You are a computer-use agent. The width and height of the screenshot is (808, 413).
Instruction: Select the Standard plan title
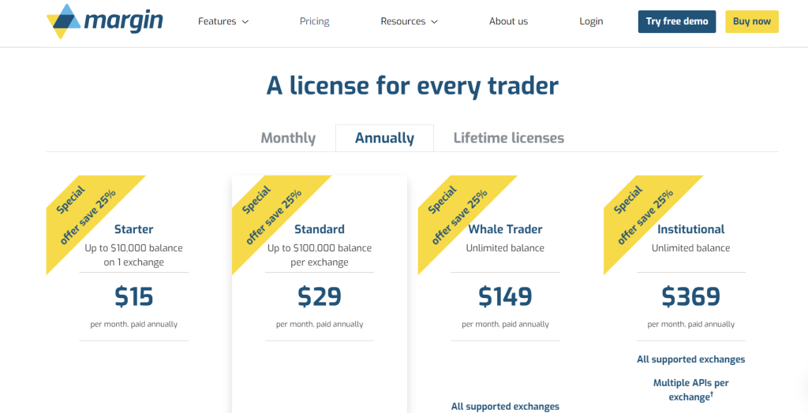(320, 229)
